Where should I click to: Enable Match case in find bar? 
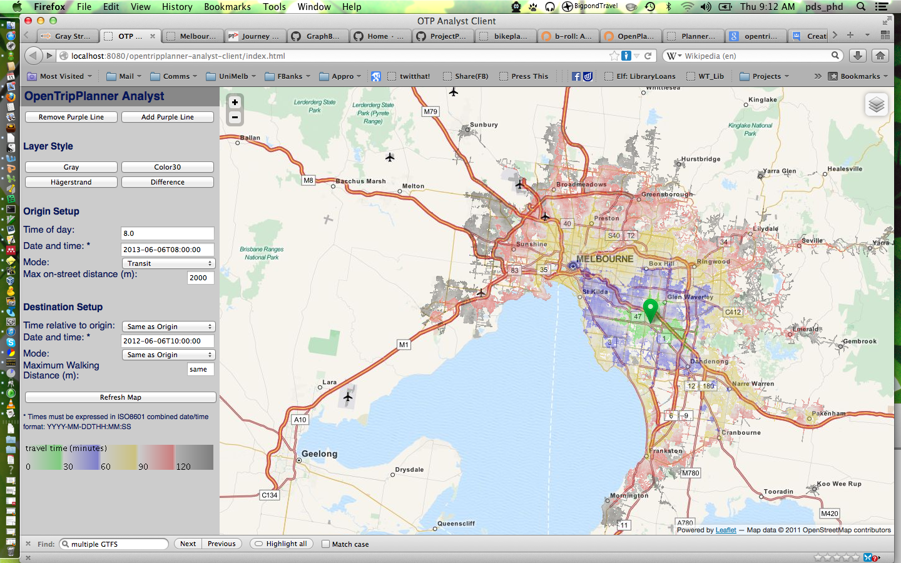[325, 544]
